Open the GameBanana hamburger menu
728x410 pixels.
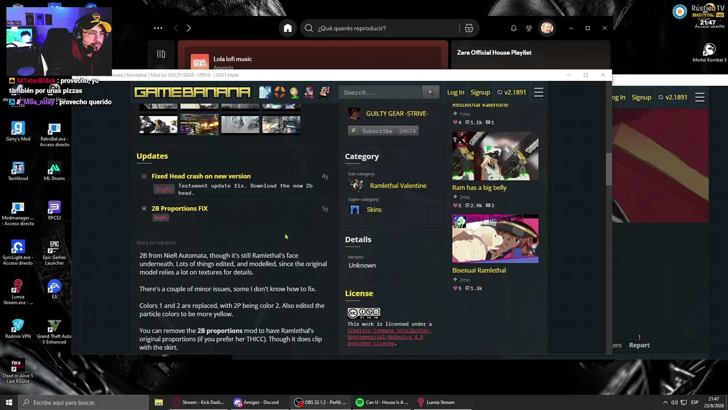point(539,92)
